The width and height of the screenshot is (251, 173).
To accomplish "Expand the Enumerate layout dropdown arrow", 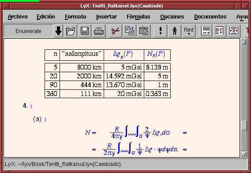I will coord(58,31).
